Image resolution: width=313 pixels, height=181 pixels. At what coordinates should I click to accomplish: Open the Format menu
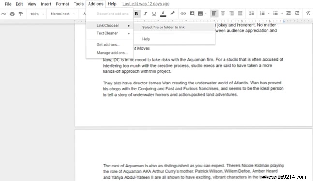62,4
